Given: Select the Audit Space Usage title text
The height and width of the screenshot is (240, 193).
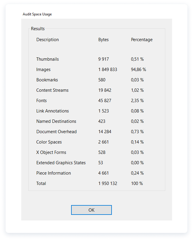Looking at the screenshot, I should 37,14.
